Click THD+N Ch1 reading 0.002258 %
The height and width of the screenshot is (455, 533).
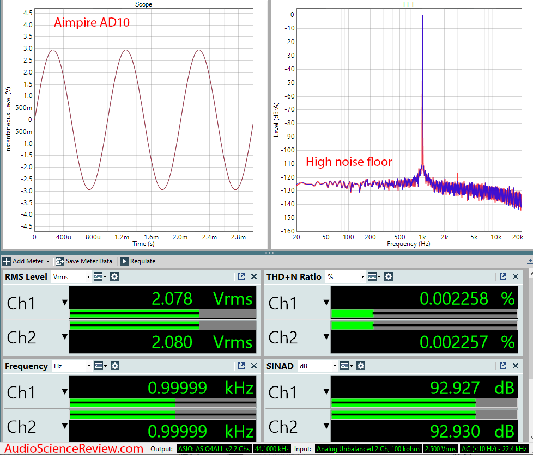point(467,299)
